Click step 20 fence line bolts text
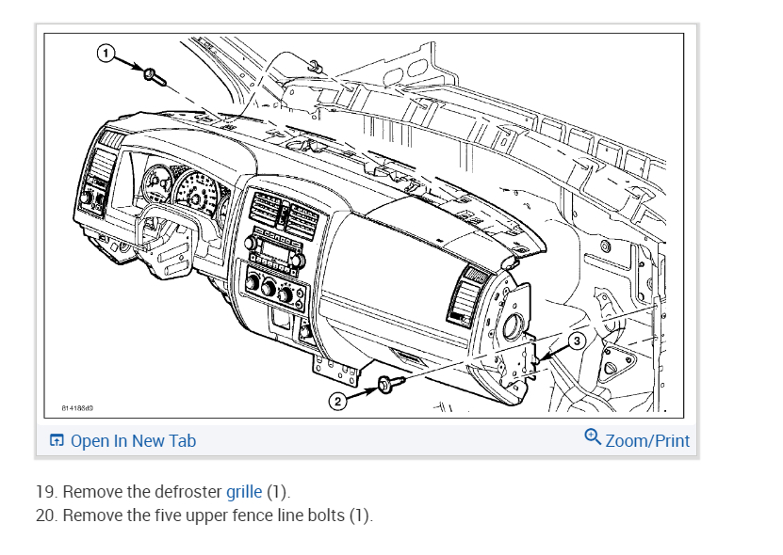This screenshot has width=783, height=555. point(204,515)
